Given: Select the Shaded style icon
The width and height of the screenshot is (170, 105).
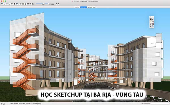Looking at the screenshot, I should click(12, 4).
